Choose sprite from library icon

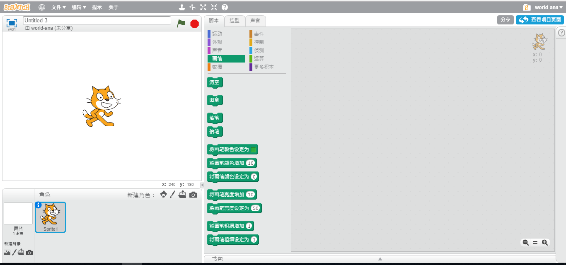pyautogui.click(x=164, y=195)
